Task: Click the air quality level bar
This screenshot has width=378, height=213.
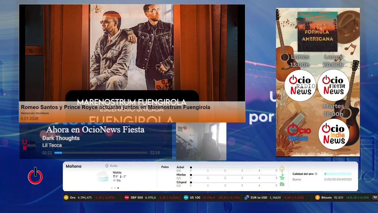Action: pos(338,174)
